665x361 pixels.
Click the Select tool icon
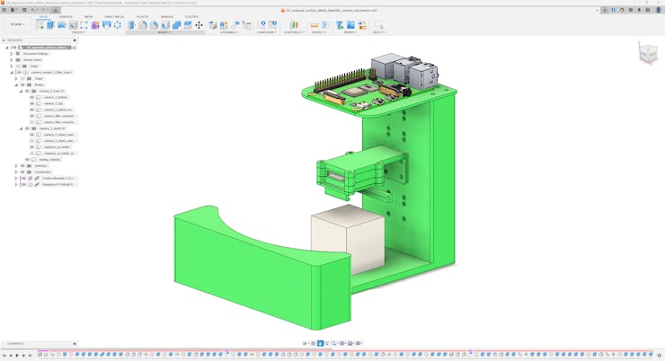(378, 25)
